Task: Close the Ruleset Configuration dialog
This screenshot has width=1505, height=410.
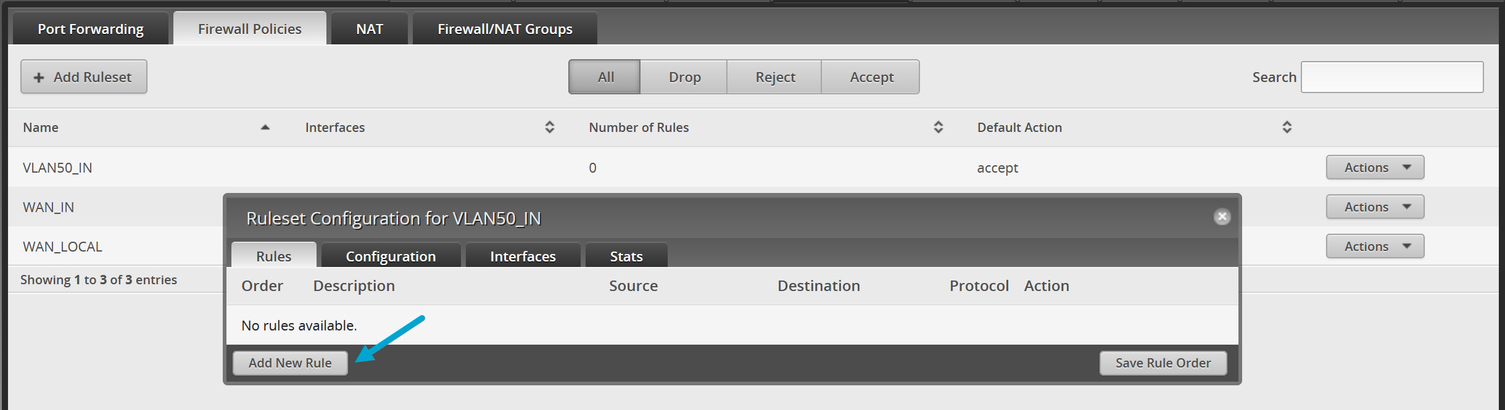Action: [1222, 217]
